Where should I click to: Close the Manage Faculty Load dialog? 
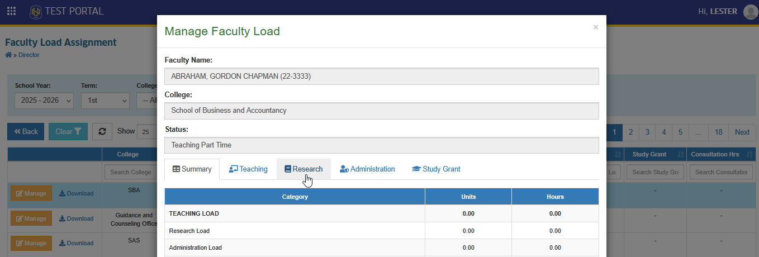coord(596,27)
